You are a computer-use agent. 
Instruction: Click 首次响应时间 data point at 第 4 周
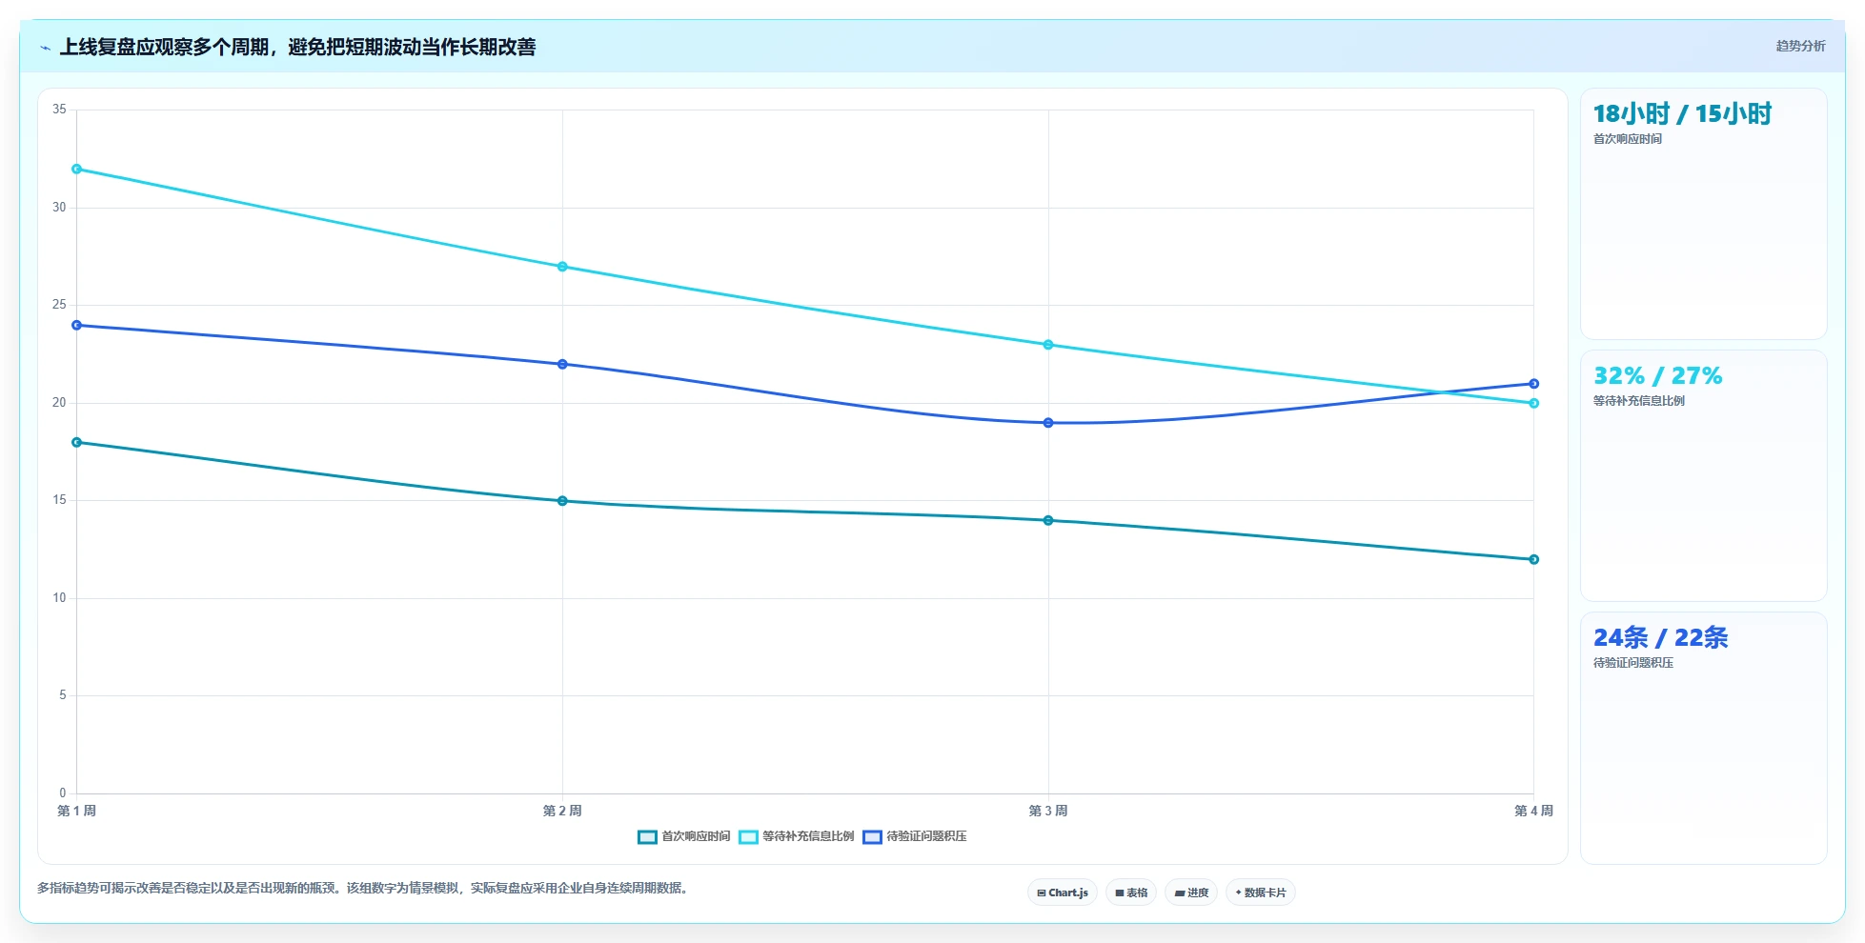click(1534, 560)
